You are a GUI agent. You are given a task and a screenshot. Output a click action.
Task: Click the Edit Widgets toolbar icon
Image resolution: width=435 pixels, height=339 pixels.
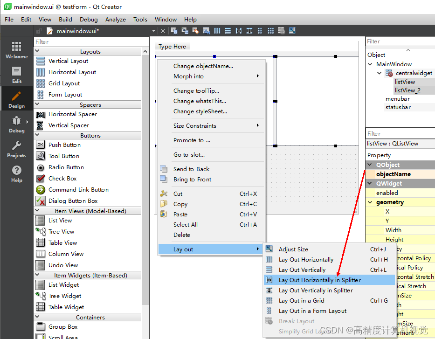(x=174, y=31)
